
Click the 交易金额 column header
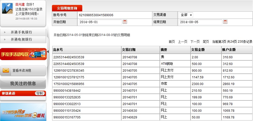coord(206,50)
